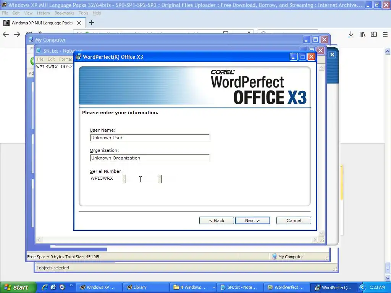Go Back in the WordPerfect setup wizard
The height and width of the screenshot is (293, 391).
[x=217, y=221]
